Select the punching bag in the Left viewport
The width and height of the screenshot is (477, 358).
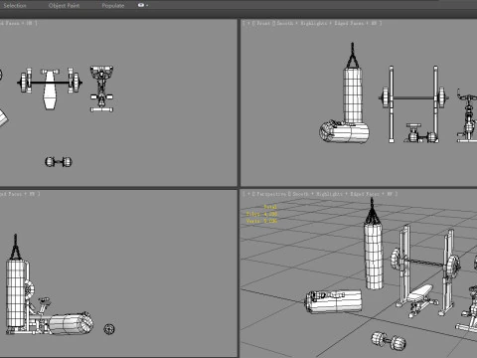[x=16, y=291]
